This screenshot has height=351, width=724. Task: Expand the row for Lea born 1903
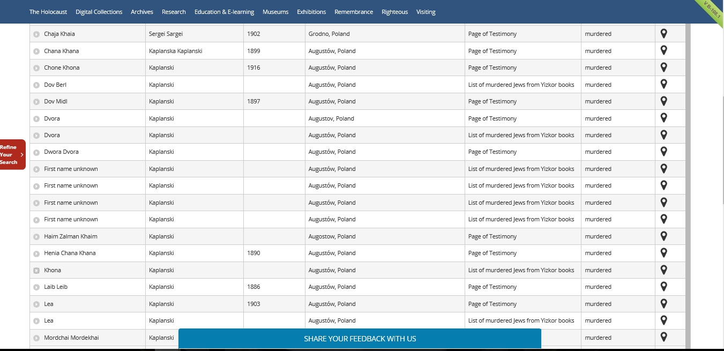tap(36, 304)
